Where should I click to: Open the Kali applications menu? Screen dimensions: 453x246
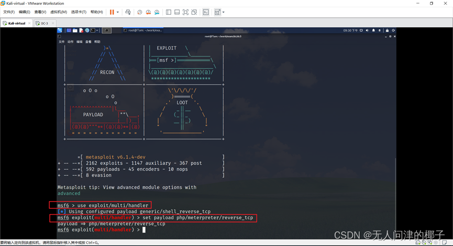pos(60,30)
